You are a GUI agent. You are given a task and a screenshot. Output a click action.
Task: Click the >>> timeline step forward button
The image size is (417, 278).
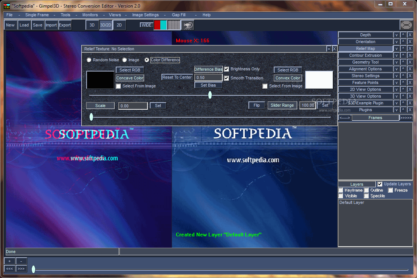click(21, 269)
